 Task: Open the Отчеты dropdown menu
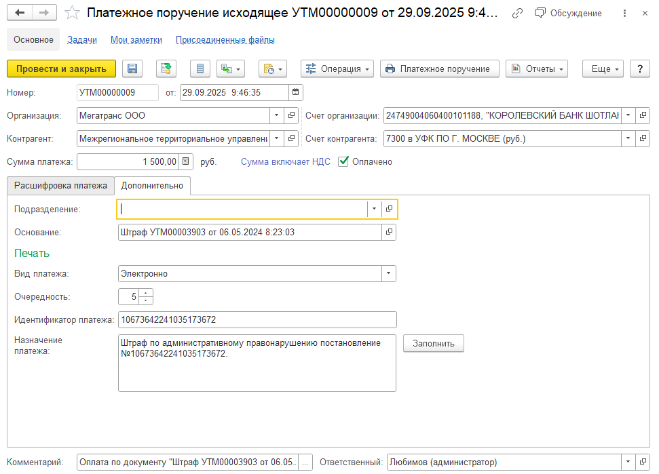(x=536, y=68)
